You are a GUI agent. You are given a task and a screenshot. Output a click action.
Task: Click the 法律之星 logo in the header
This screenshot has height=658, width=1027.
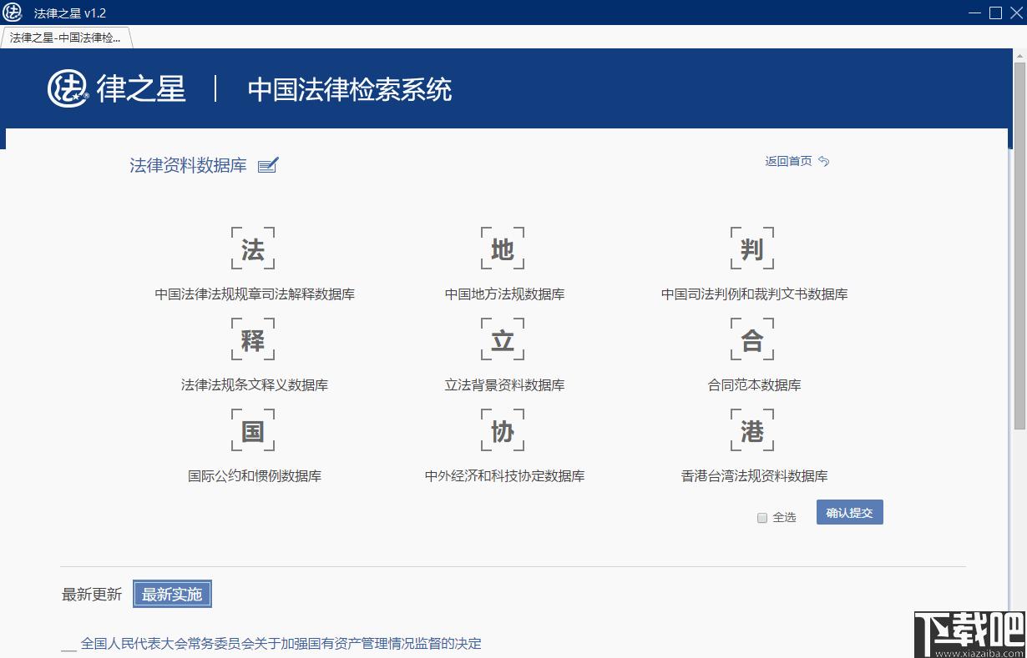pos(117,89)
